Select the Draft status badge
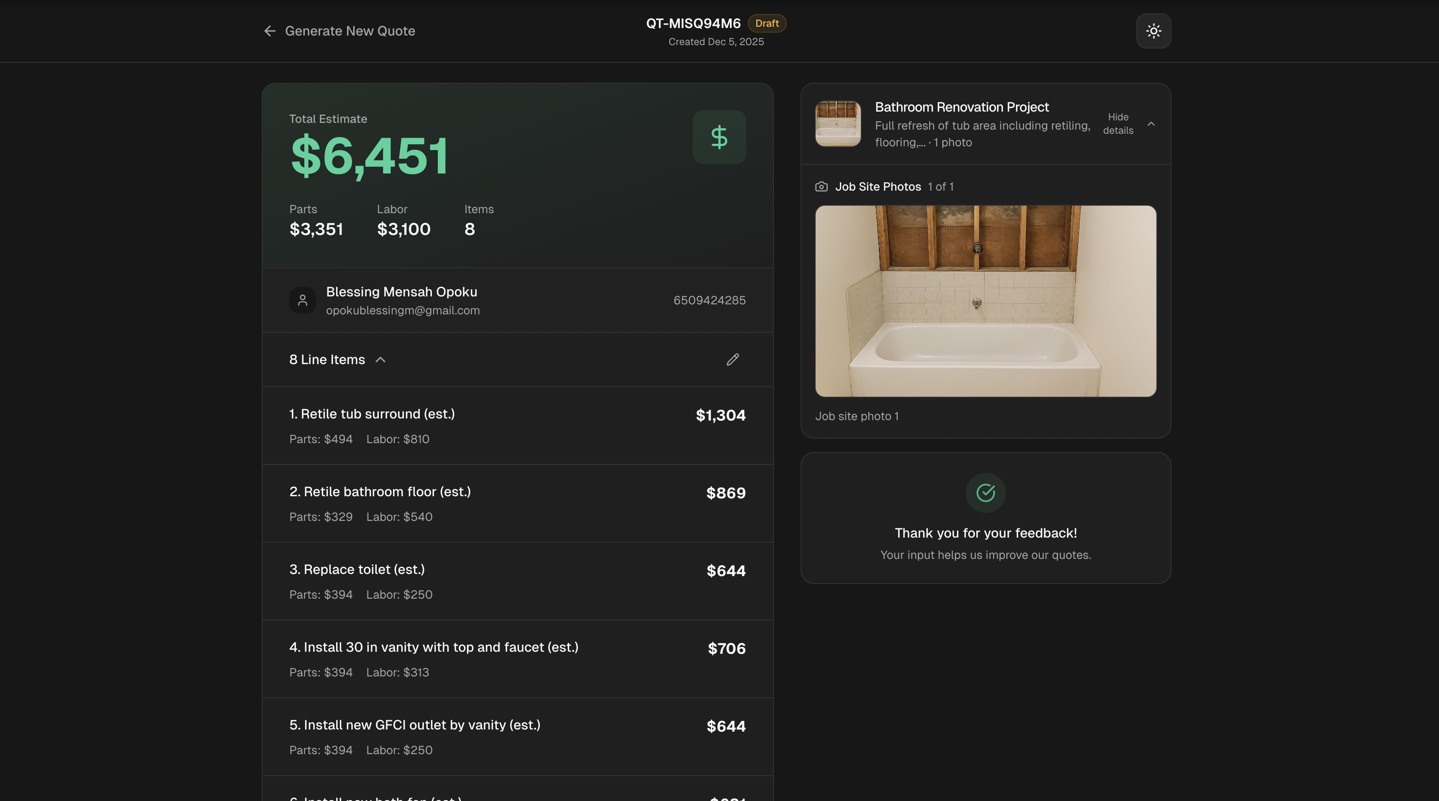This screenshot has width=1439, height=801. point(766,23)
